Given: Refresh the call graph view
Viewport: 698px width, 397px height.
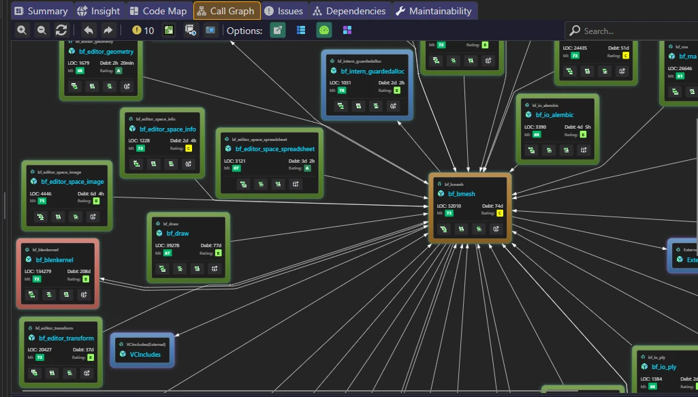Looking at the screenshot, I should click(x=61, y=30).
